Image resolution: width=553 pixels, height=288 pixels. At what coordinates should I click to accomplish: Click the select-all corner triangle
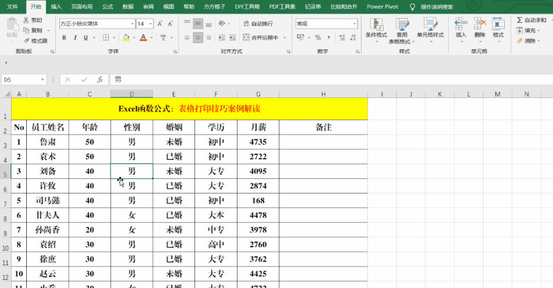pos(6,94)
